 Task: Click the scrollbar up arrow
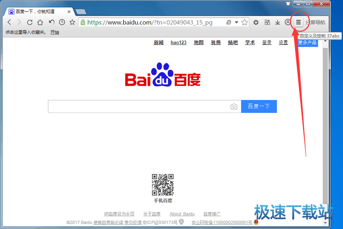[325, 41]
